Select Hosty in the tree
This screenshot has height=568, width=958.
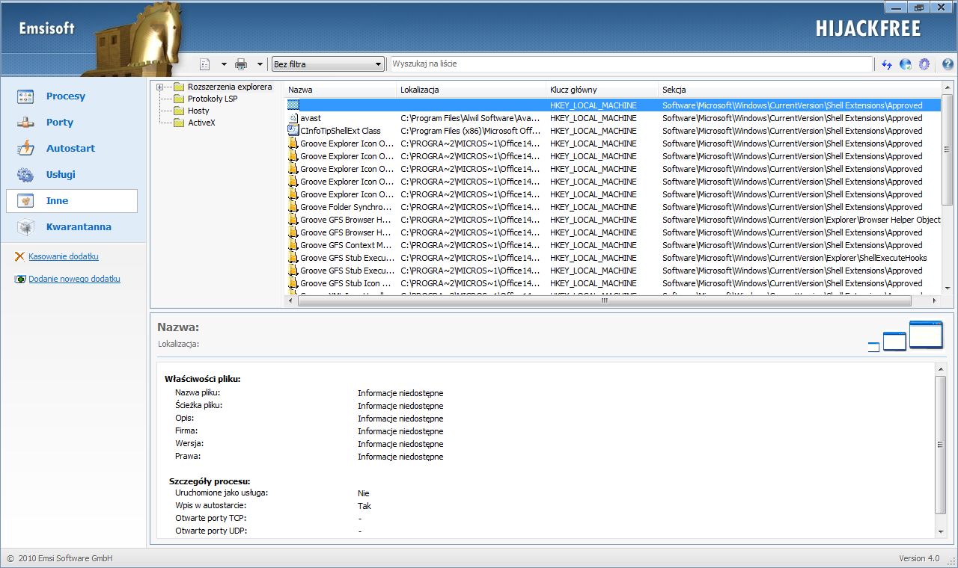point(198,111)
